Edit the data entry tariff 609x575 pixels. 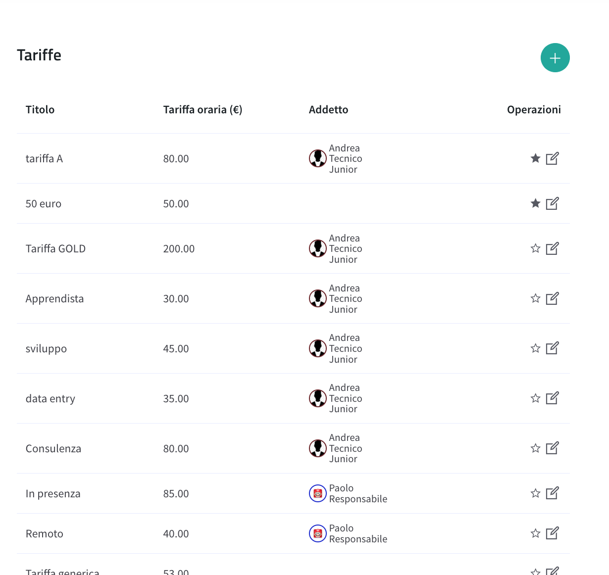tap(552, 398)
